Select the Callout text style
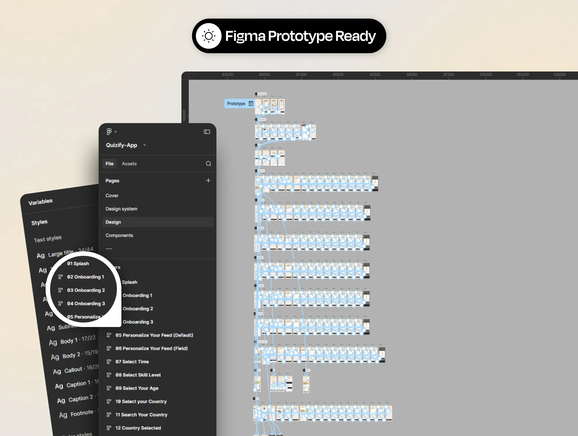Viewport: 578px width, 436px height. pyautogui.click(x=76, y=370)
